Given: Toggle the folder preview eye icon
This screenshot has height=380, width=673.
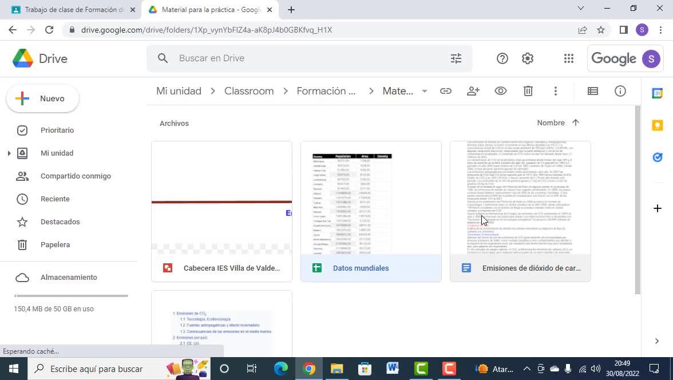Looking at the screenshot, I should click(500, 91).
